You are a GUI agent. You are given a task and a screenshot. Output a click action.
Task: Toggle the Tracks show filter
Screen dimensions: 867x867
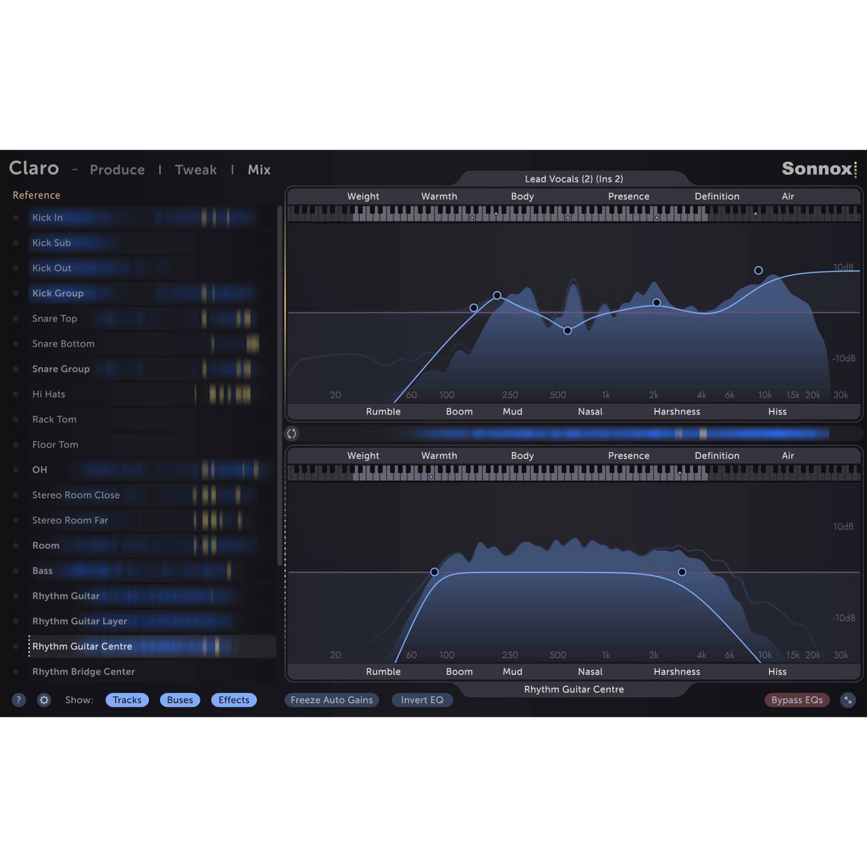pyautogui.click(x=127, y=700)
